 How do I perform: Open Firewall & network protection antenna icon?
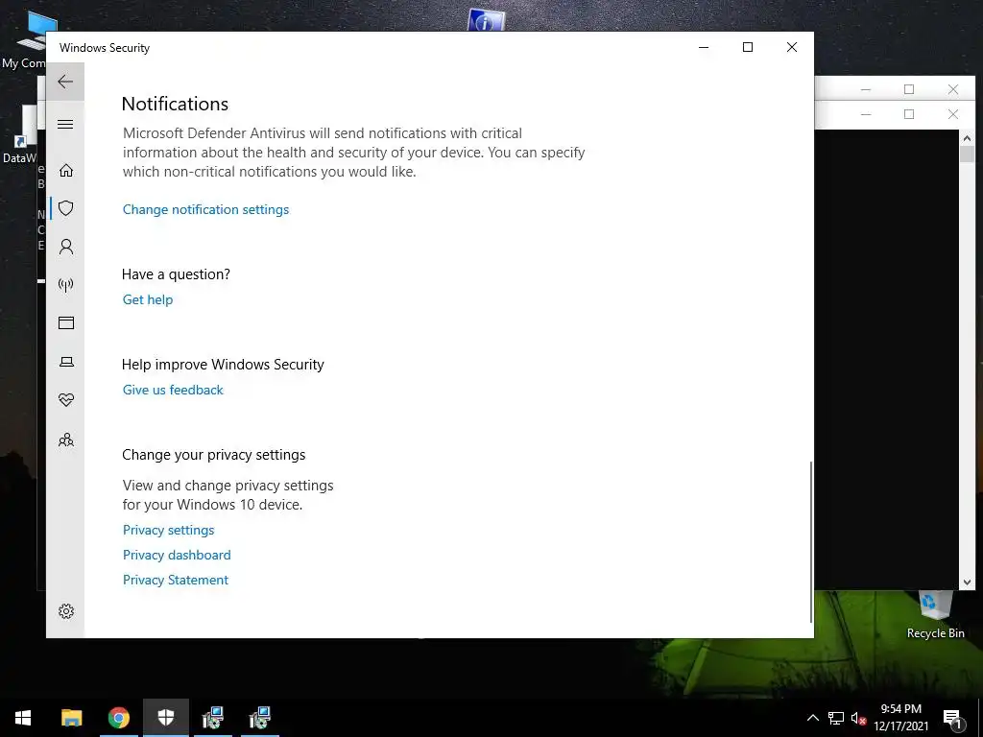(x=66, y=285)
